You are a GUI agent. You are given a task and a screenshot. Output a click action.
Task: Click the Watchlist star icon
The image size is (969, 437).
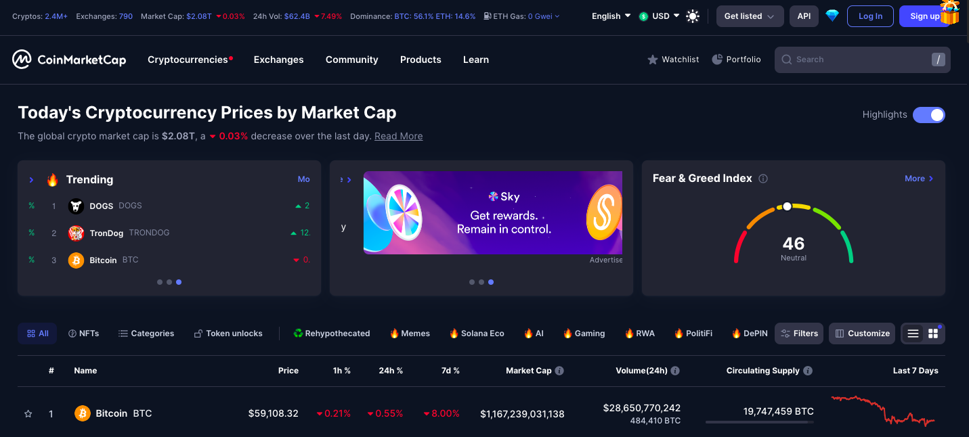click(653, 60)
